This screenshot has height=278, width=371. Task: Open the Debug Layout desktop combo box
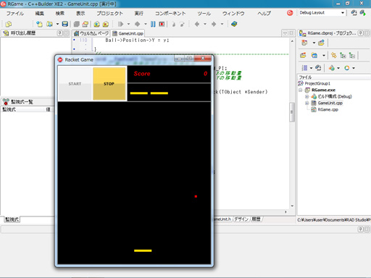click(322, 12)
